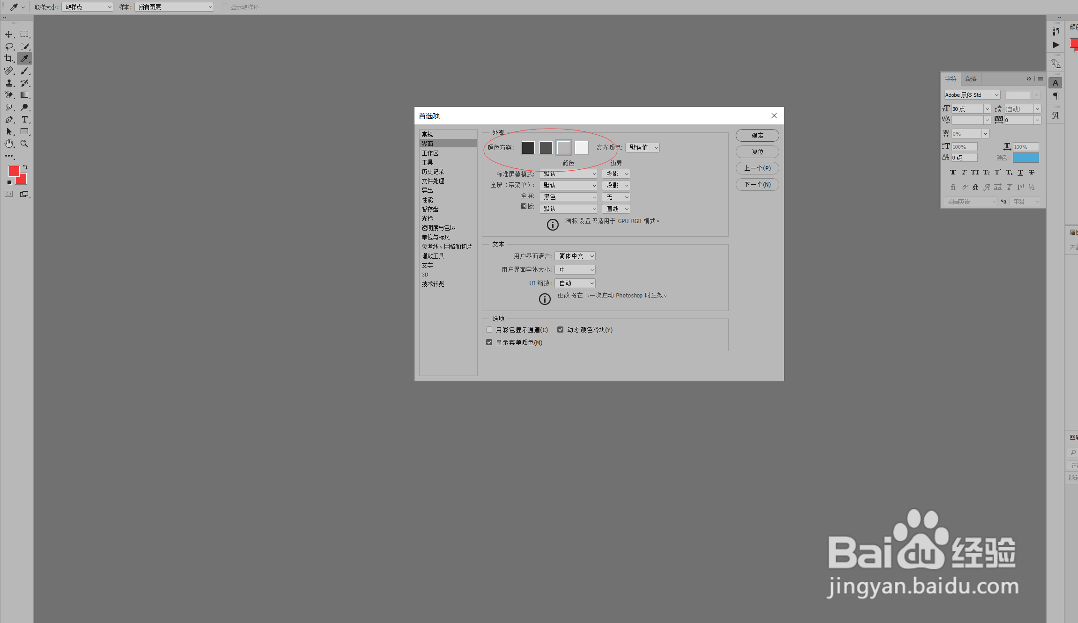
Task: Select the Zoom tool
Action: pyautogui.click(x=24, y=144)
